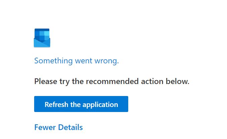Select the blue Outlook mail icon

pyautogui.click(x=42, y=38)
